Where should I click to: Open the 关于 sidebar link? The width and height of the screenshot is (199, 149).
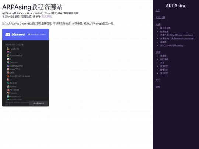[x=158, y=80]
